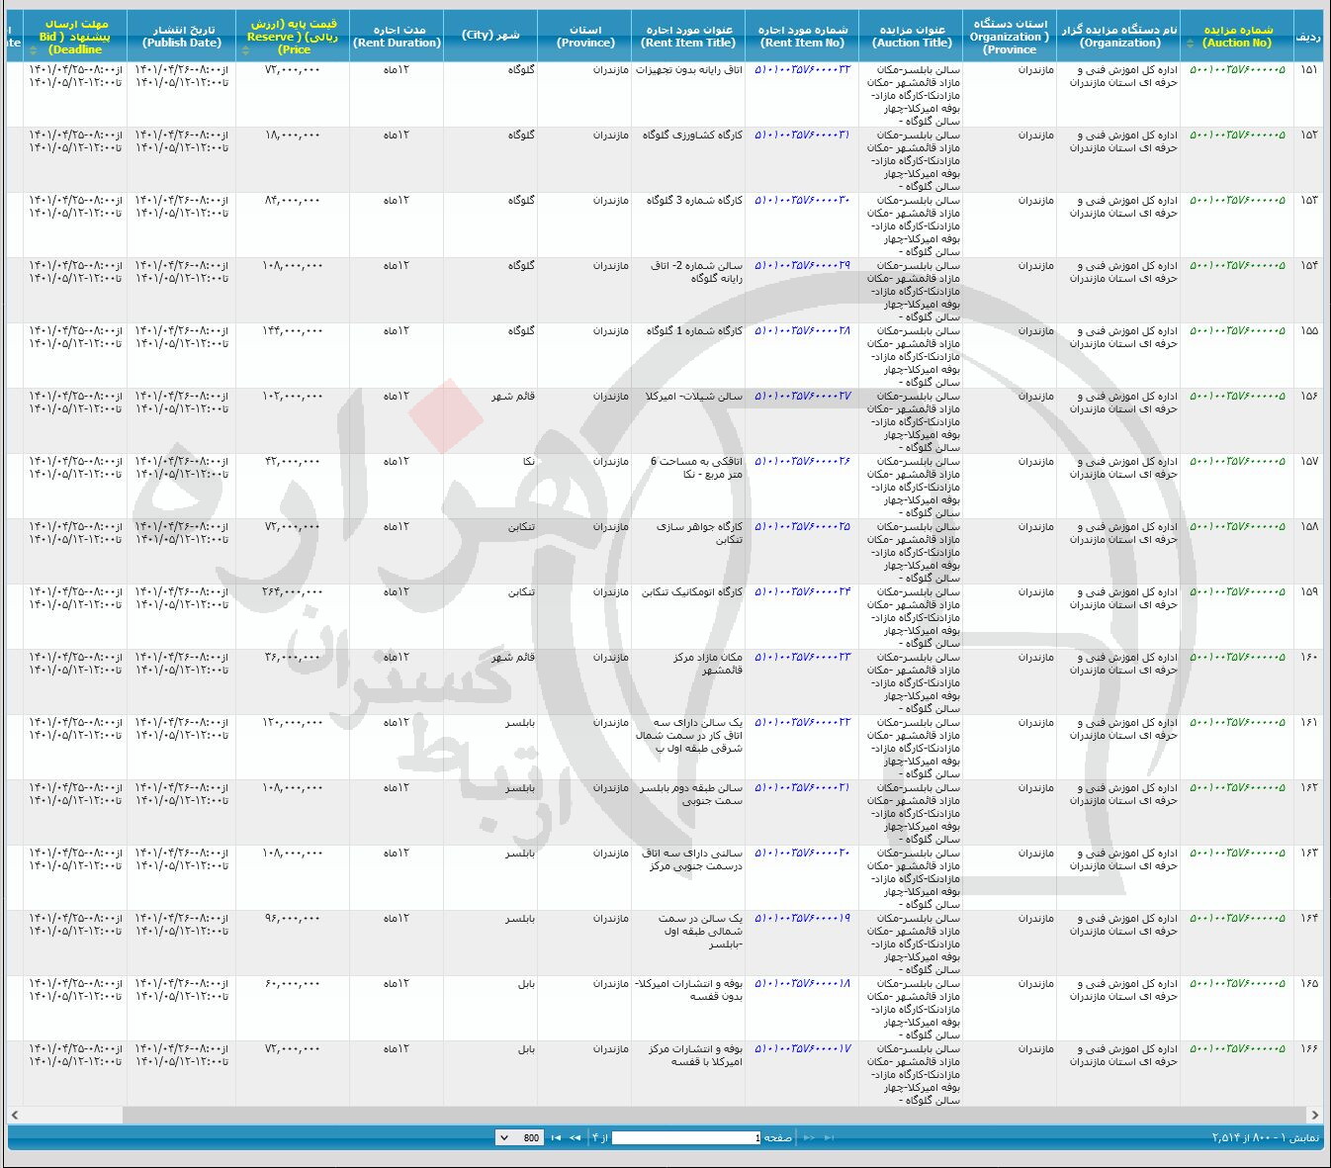The image size is (1331, 1168).
Task: Select the title بوفه و انتشارات مرکز امیرکلا با قفسه
Action: [x=695, y=1055]
